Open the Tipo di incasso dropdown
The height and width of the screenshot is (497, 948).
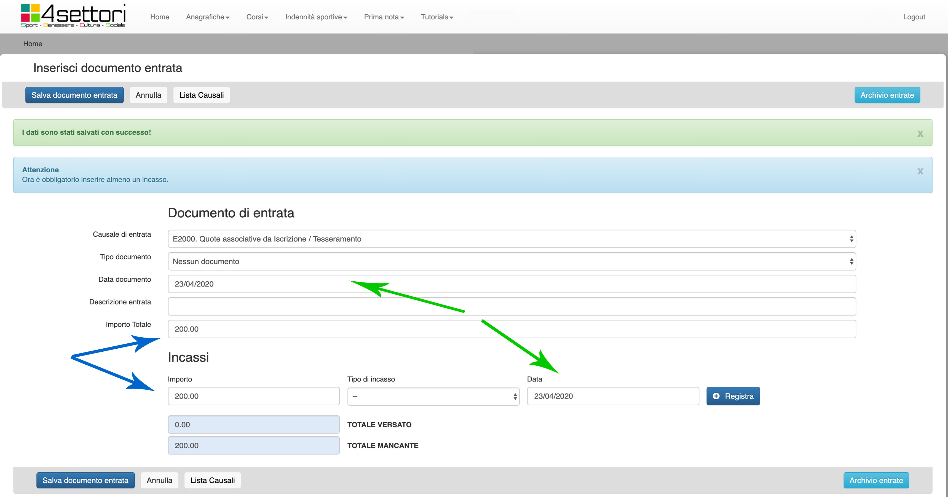pyautogui.click(x=433, y=397)
